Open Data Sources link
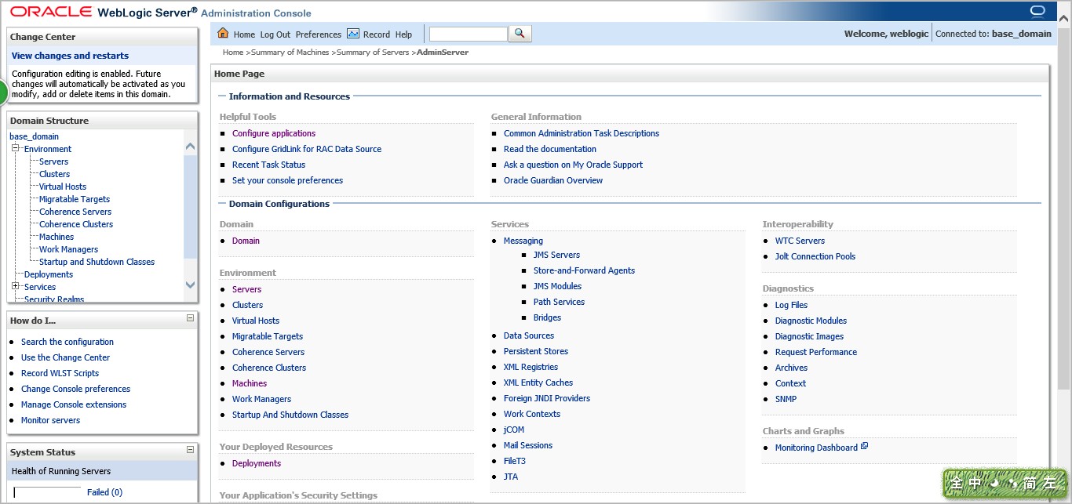 pos(529,335)
